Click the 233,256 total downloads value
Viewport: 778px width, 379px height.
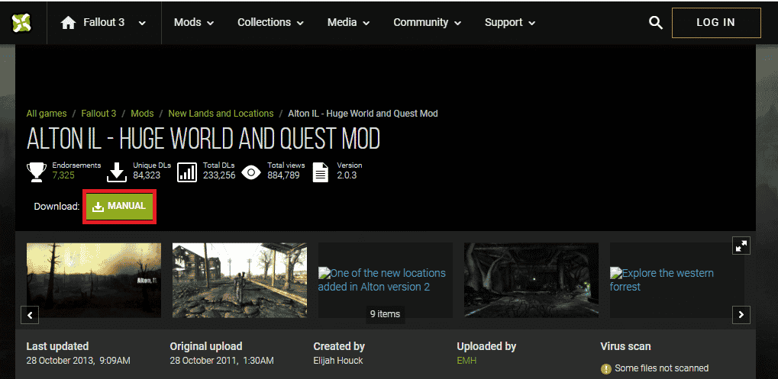coord(219,175)
